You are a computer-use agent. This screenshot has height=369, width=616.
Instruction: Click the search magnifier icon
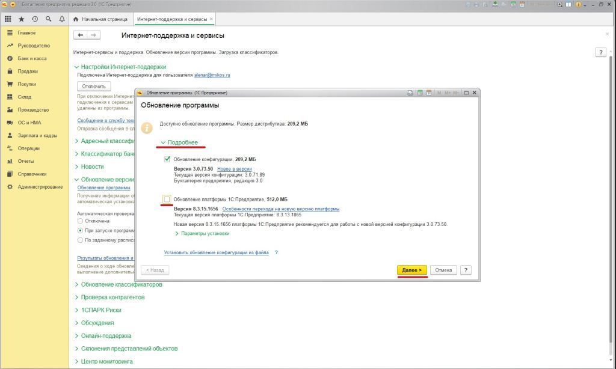[48, 19]
